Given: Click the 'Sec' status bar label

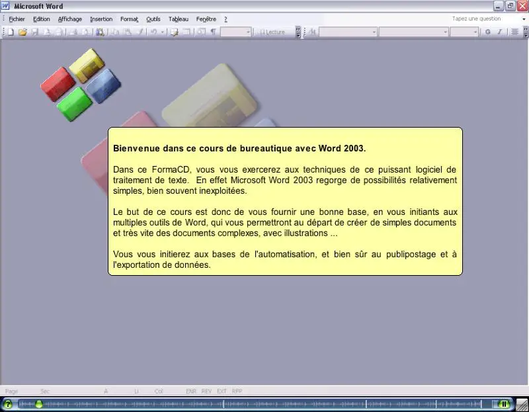Looking at the screenshot, I should click(x=45, y=391).
